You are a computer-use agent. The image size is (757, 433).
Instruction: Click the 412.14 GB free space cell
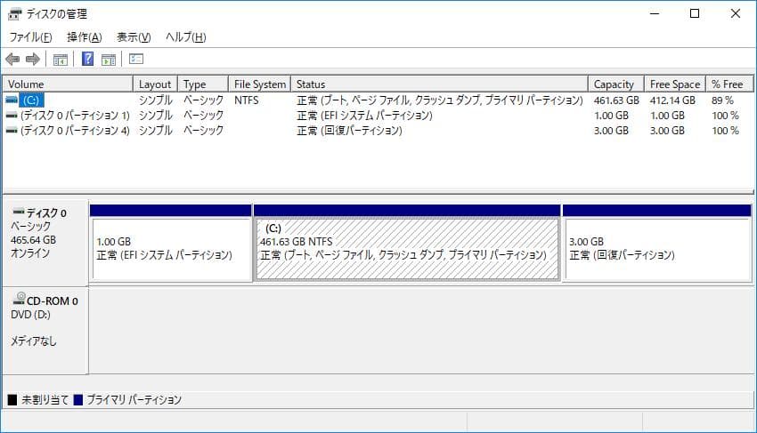coord(672,100)
